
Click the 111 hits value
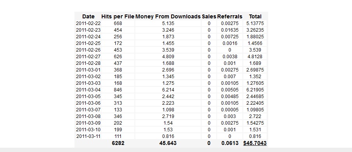[x=118, y=136]
